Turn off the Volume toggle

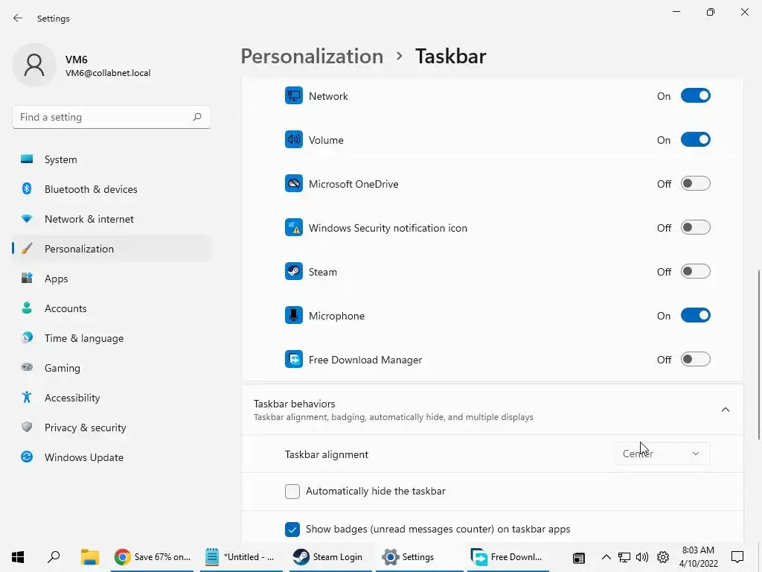click(696, 139)
